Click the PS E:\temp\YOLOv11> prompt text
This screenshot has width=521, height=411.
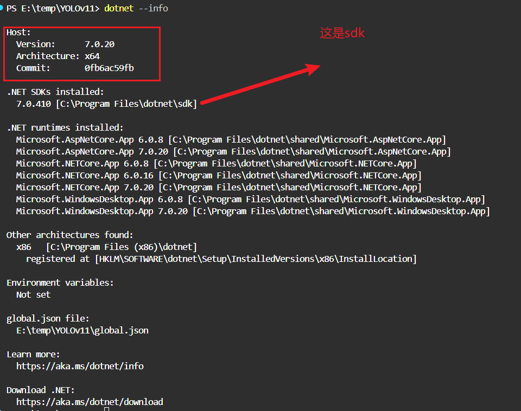[53, 8]
